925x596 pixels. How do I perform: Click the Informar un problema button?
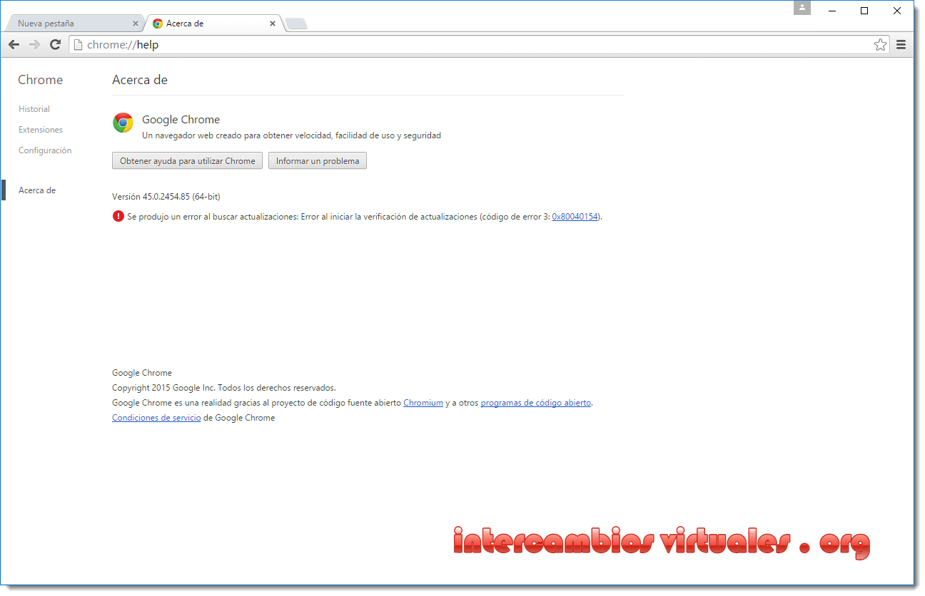[318, 161]
